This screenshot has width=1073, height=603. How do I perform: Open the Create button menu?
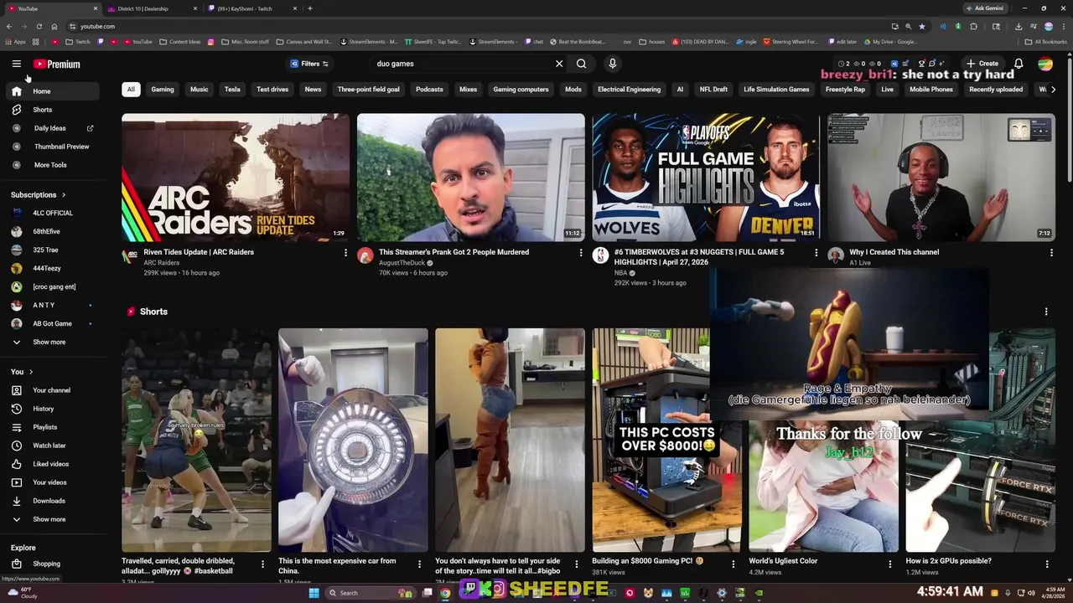point(982,64)
